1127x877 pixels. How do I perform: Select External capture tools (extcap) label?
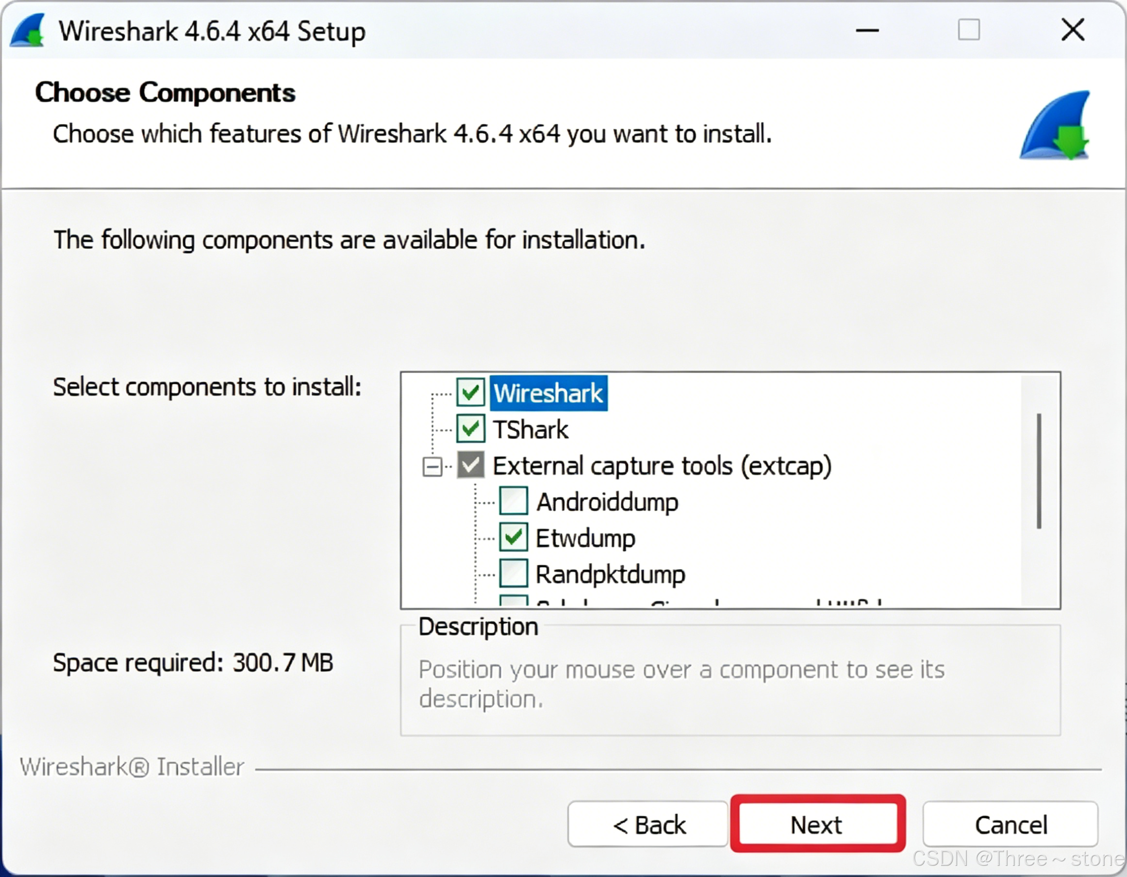[x=662, y=466]
